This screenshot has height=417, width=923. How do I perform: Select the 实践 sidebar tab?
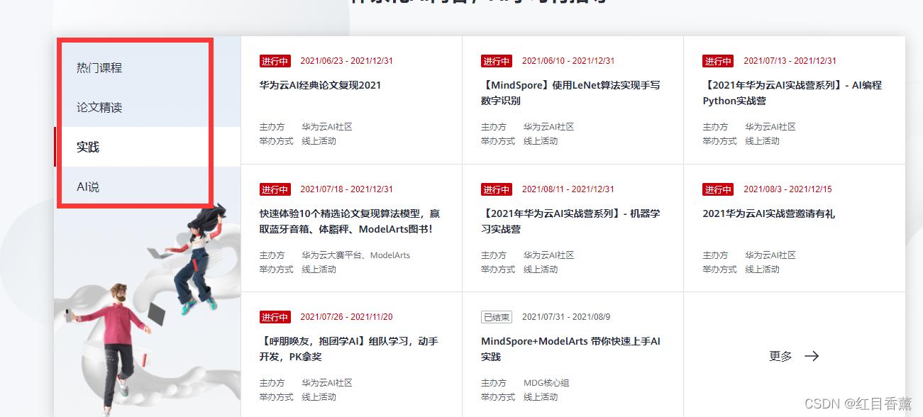click(88, 148)
